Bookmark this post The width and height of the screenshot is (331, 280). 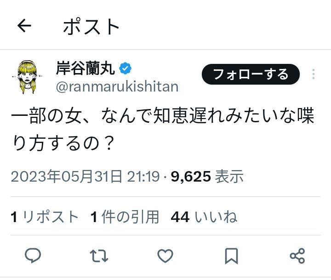(231, 256)
